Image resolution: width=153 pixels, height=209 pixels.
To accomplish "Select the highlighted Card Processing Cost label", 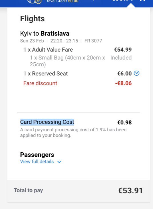I will (x=47, y=122).
